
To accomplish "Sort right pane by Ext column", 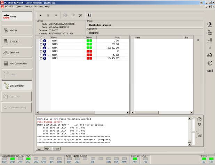I will coord(187,38).
